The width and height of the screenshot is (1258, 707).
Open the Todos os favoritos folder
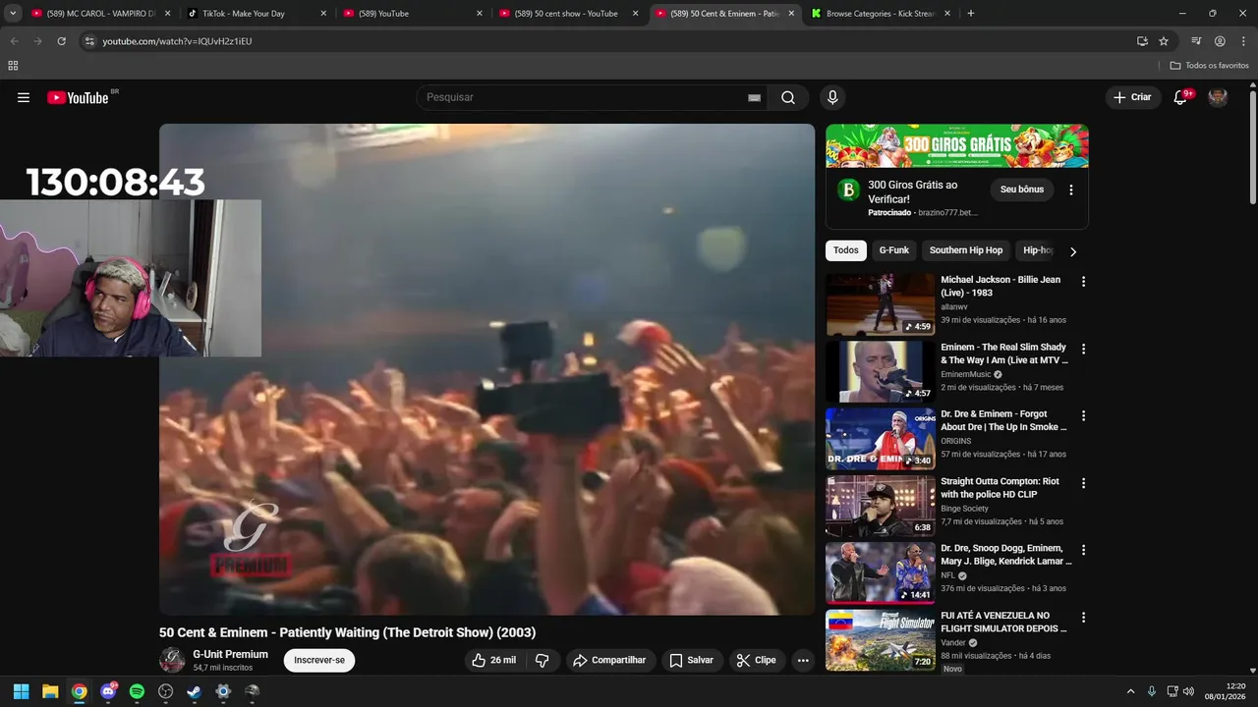point(1209,66)
